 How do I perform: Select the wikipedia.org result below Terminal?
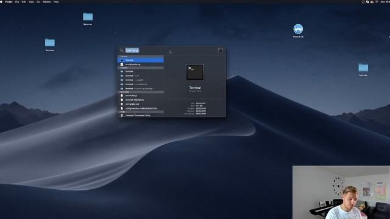tap(141, 64)
